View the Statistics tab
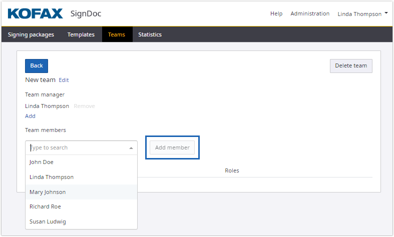394x237 pixels. [150, 34]
